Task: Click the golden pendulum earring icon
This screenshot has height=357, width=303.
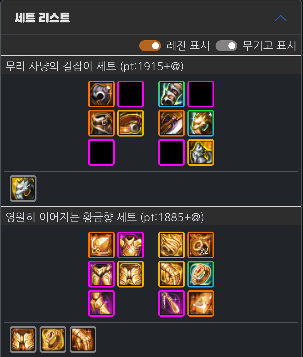Action: tap(172, 303)
